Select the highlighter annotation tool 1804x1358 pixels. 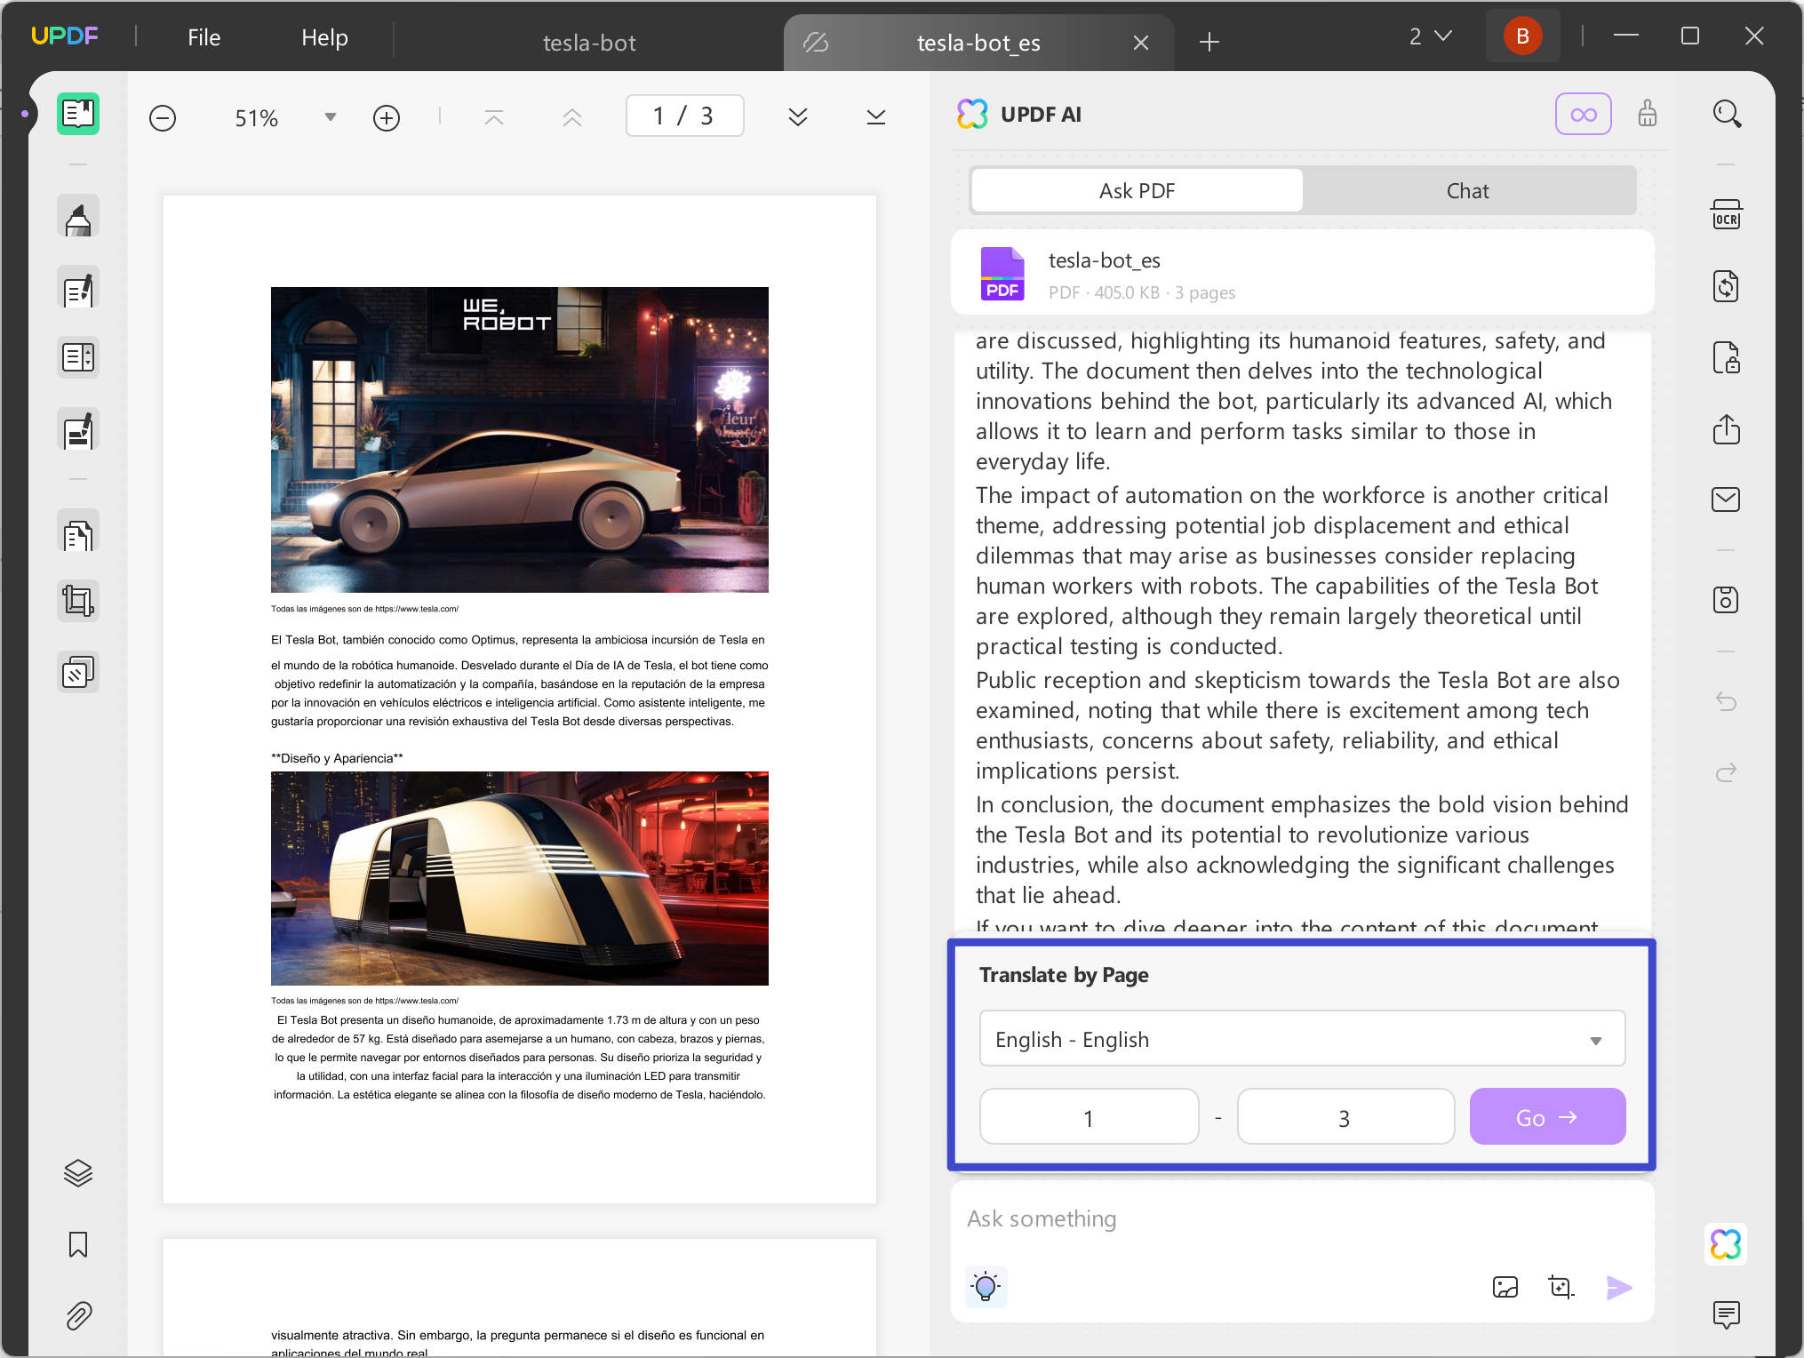pos(78,216)
